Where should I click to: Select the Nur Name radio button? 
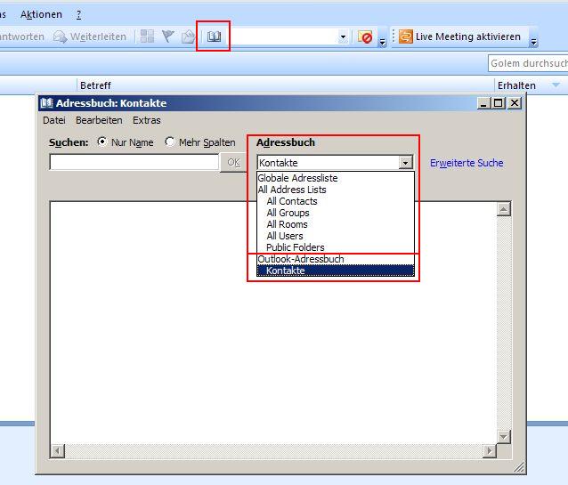pos(102,141)
